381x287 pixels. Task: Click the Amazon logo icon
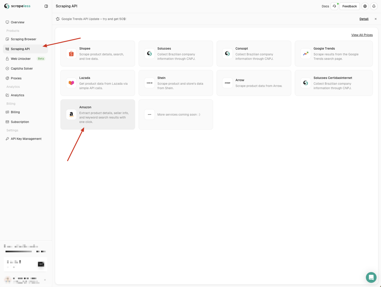[x=71, y=114]
